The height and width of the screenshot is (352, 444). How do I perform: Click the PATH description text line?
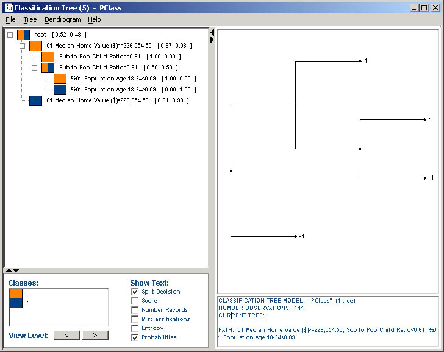[x=328, y=333]
